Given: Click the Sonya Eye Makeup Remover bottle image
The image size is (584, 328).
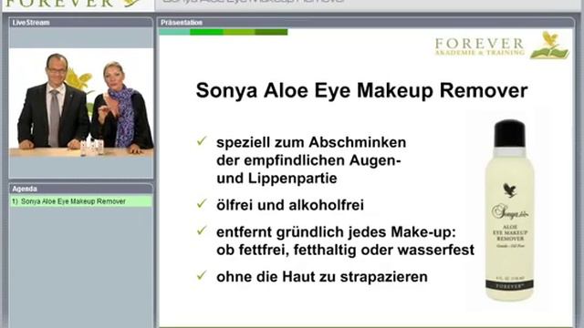Looking at the screenshot, I should click(x=509, y=210).
